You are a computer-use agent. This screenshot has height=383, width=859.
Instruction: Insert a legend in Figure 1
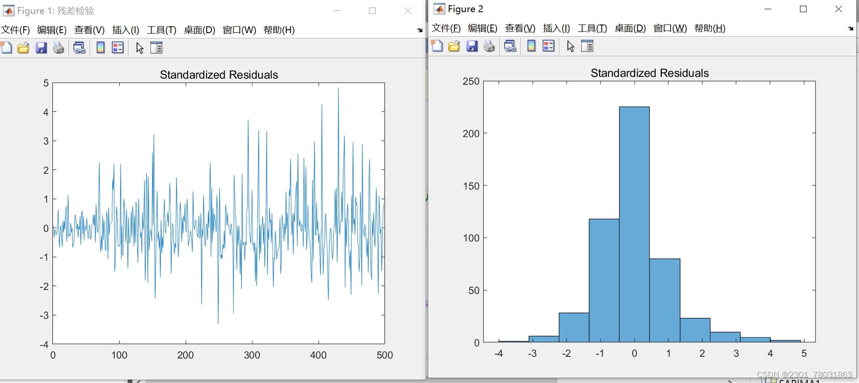pyautogui.click(x=118, y=48)
